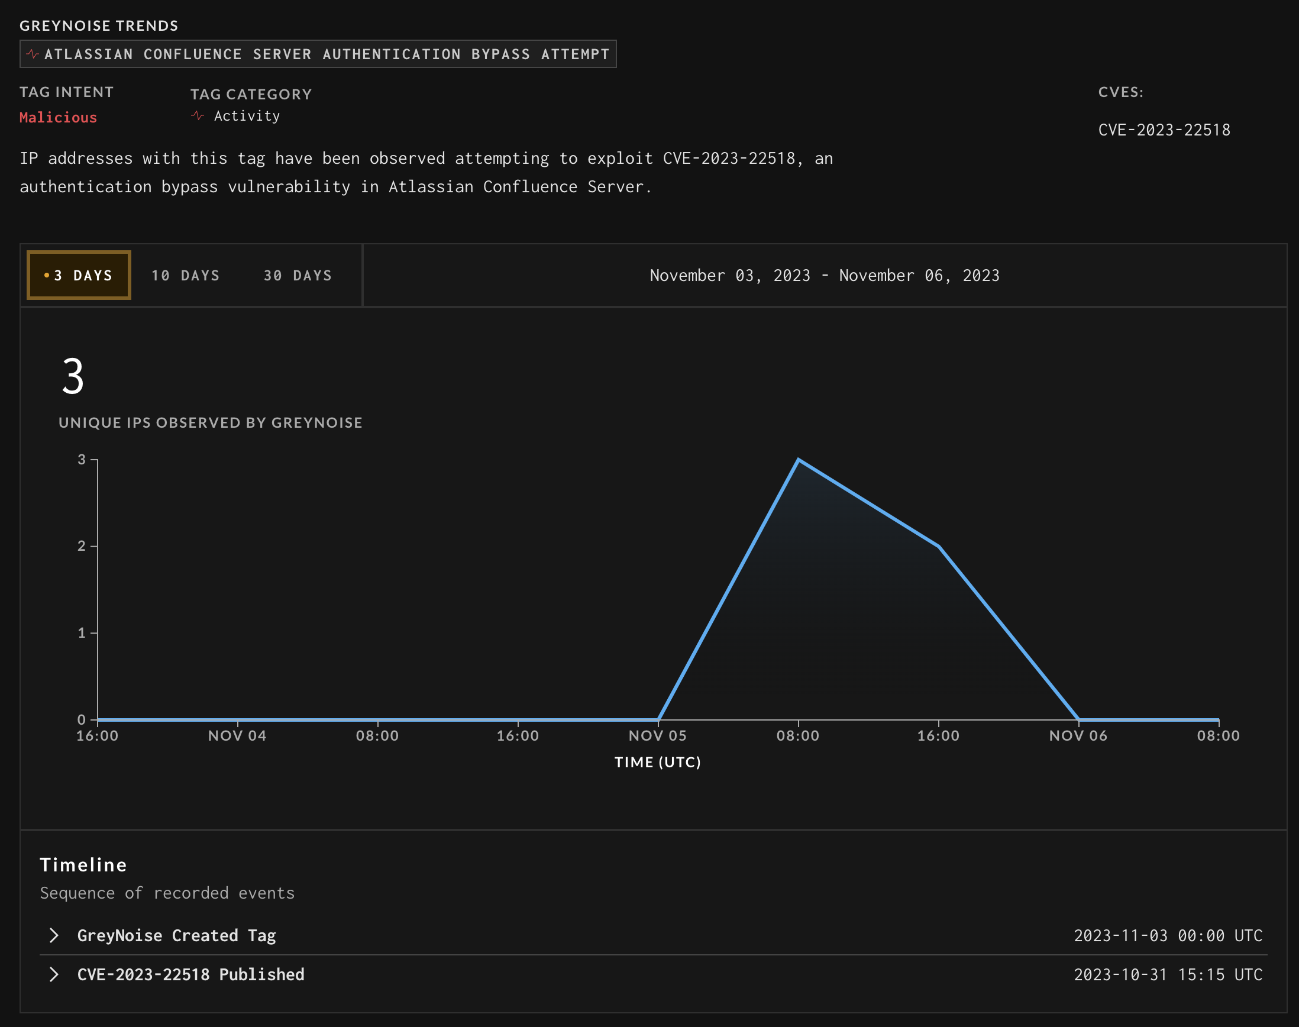The height and width of the screenshot is (1027, 1299).
Task: Click the CVE-2023-22518 Published row title
Action: tap(190, 974)
